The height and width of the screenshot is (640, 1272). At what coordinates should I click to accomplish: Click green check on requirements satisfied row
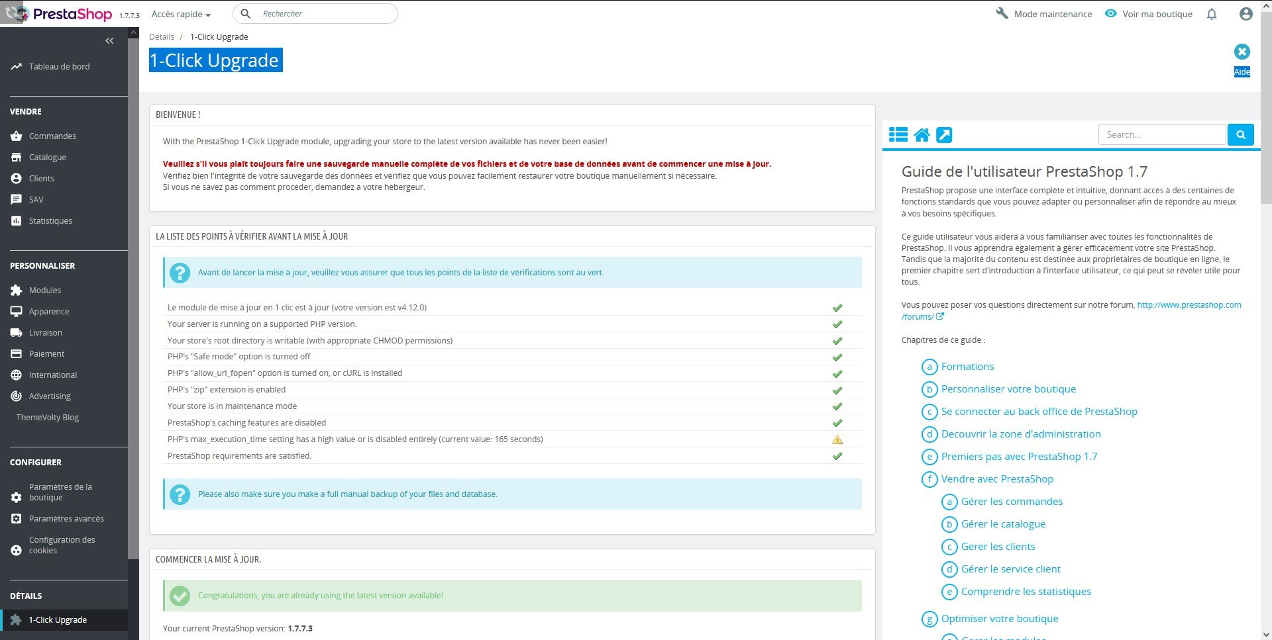[837, 456]
